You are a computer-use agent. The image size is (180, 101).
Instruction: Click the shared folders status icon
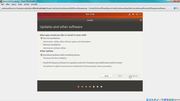[160, 100]
